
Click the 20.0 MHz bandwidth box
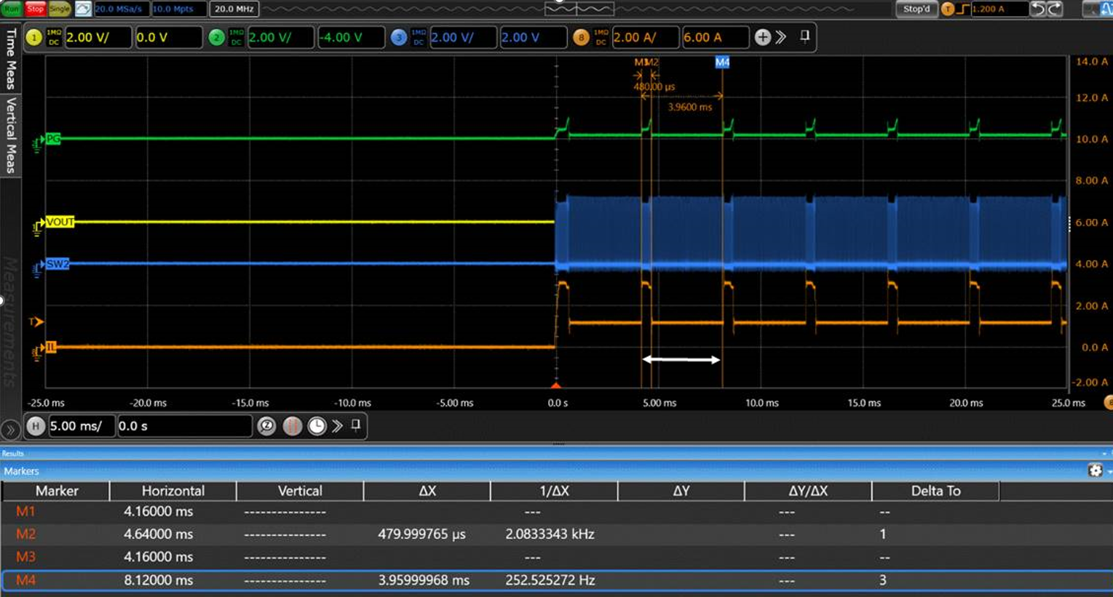pyautogui.click(x=234, y=9)
